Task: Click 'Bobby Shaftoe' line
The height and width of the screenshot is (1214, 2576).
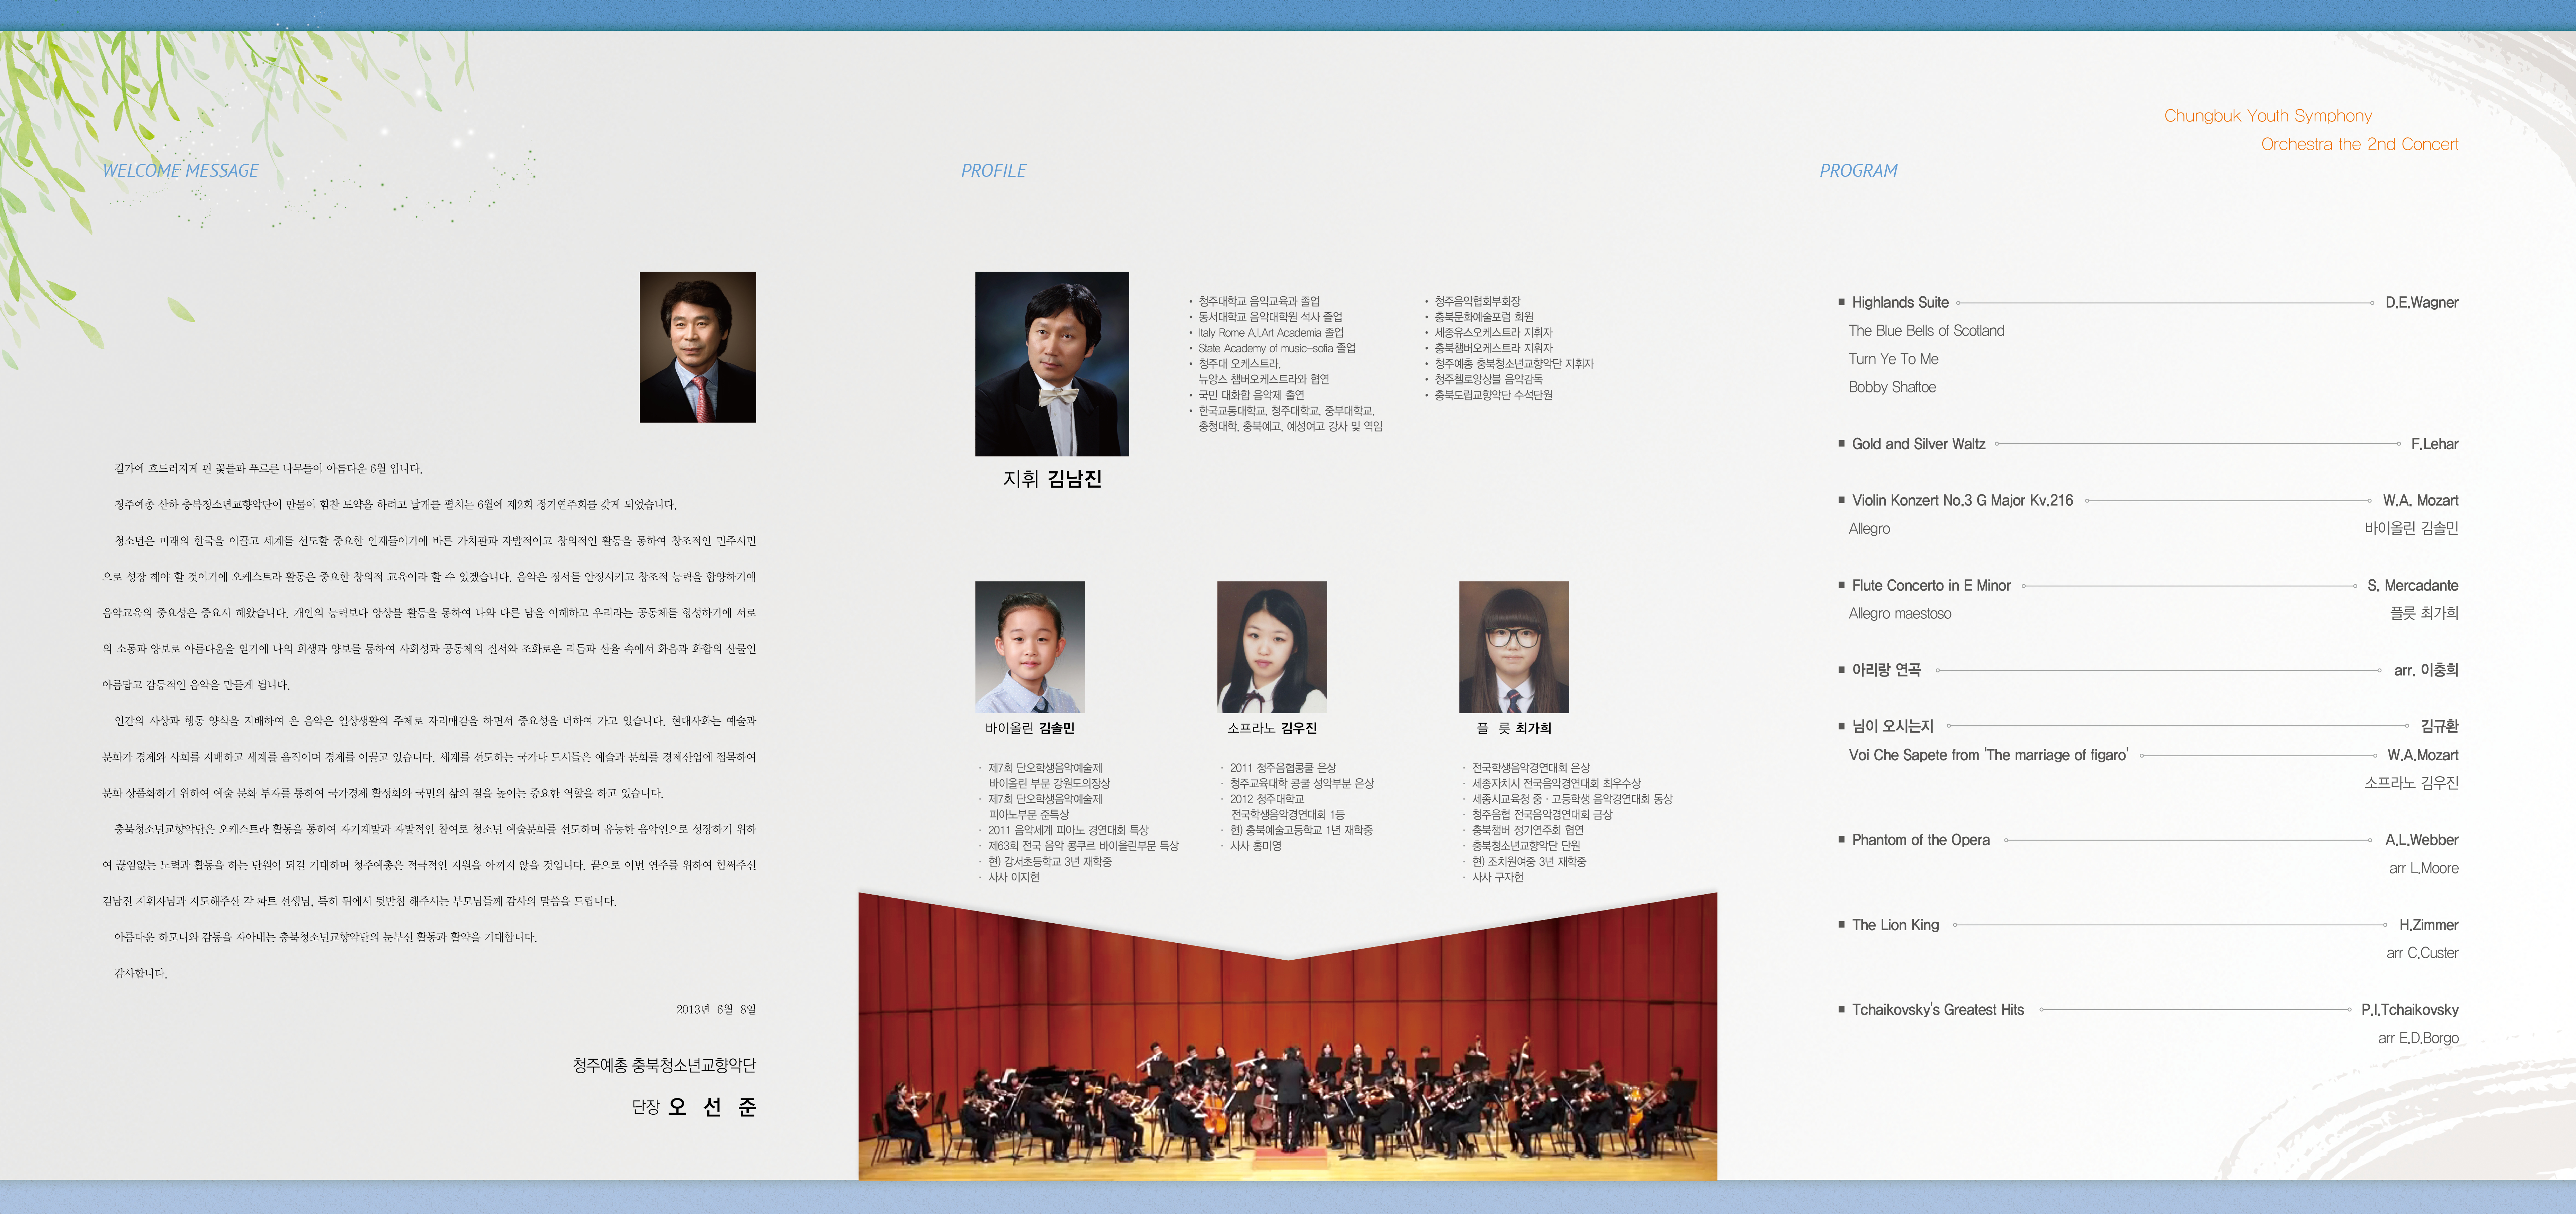Action: point(1892,387)
